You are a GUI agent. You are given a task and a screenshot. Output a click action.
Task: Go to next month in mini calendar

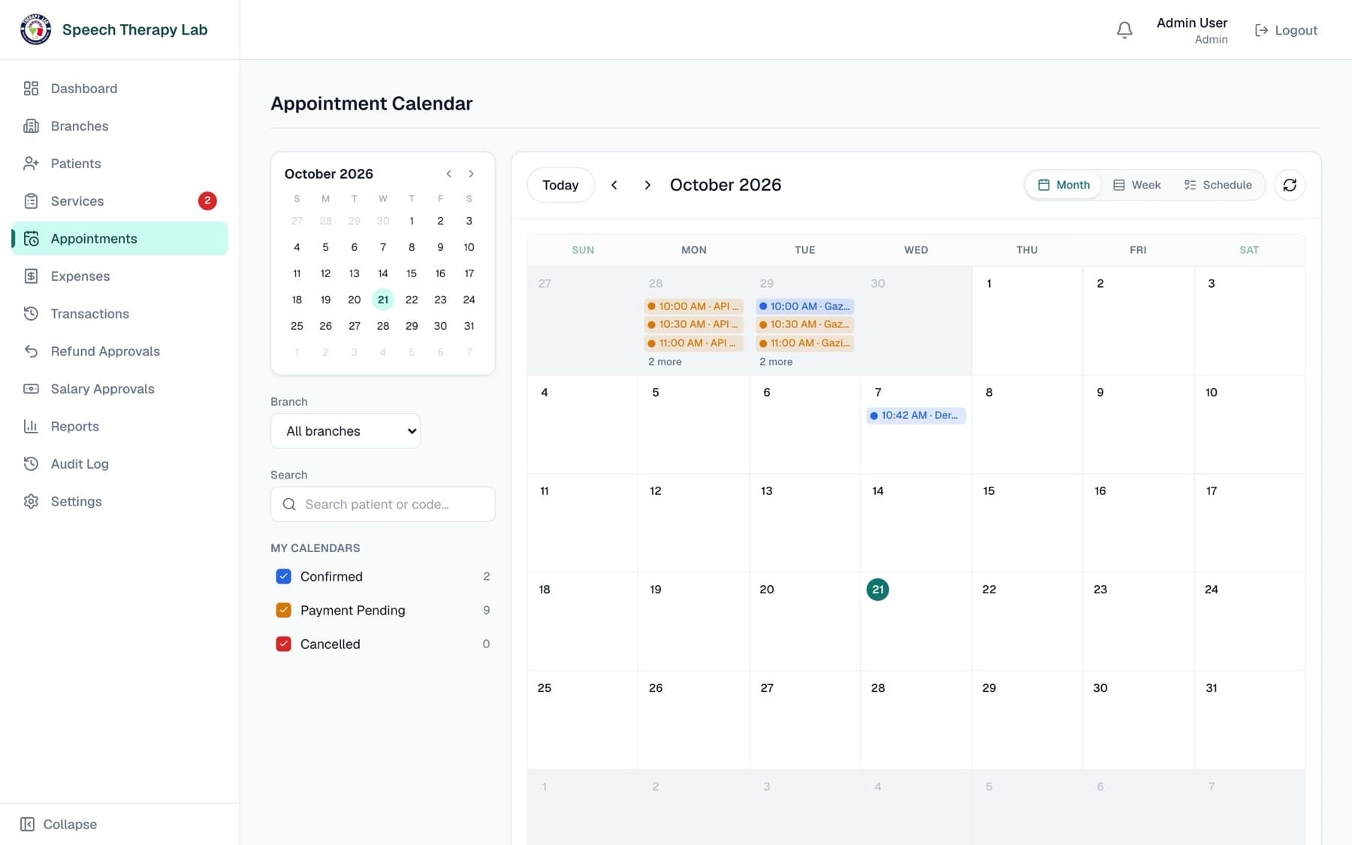tap(471, 174)
